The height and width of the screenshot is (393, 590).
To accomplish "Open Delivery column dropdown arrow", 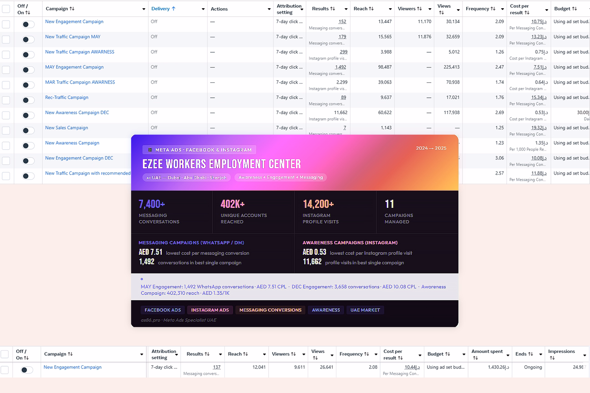I will [x=203, y=9].
